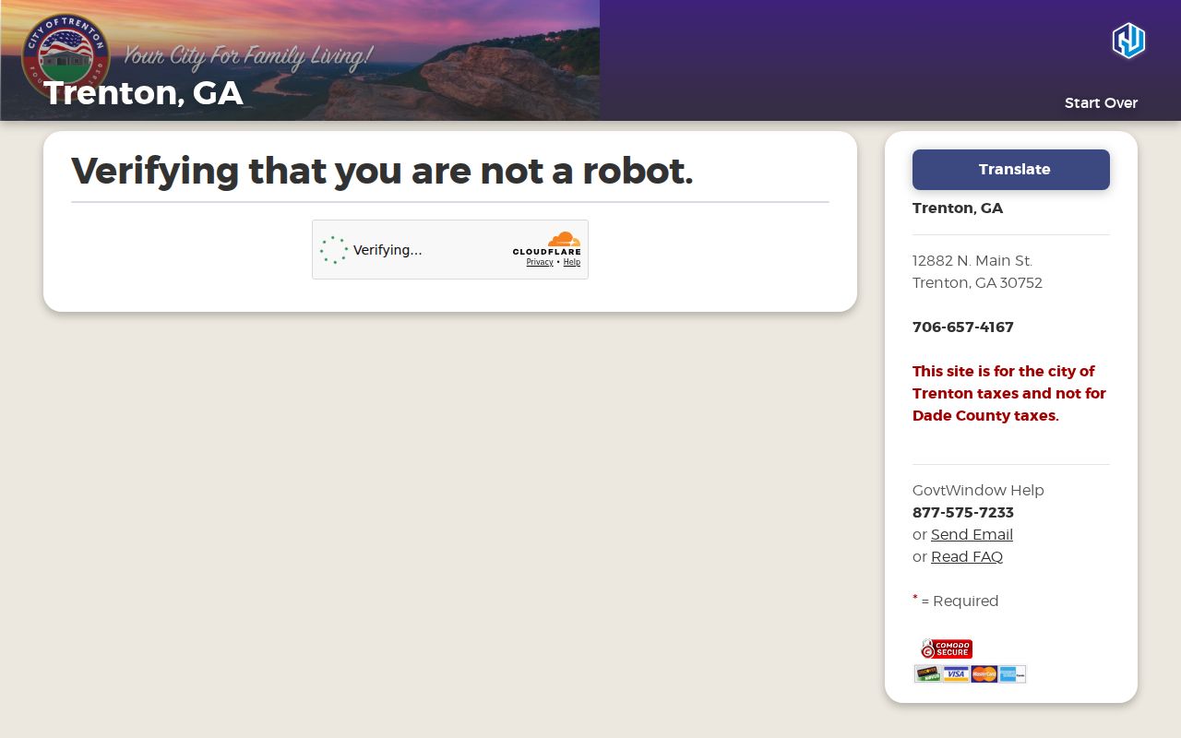Click the address line 12882 N. Main St.

[x=972, y=261]
